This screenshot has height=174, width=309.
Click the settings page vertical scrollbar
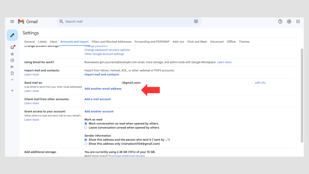point(302,95)
